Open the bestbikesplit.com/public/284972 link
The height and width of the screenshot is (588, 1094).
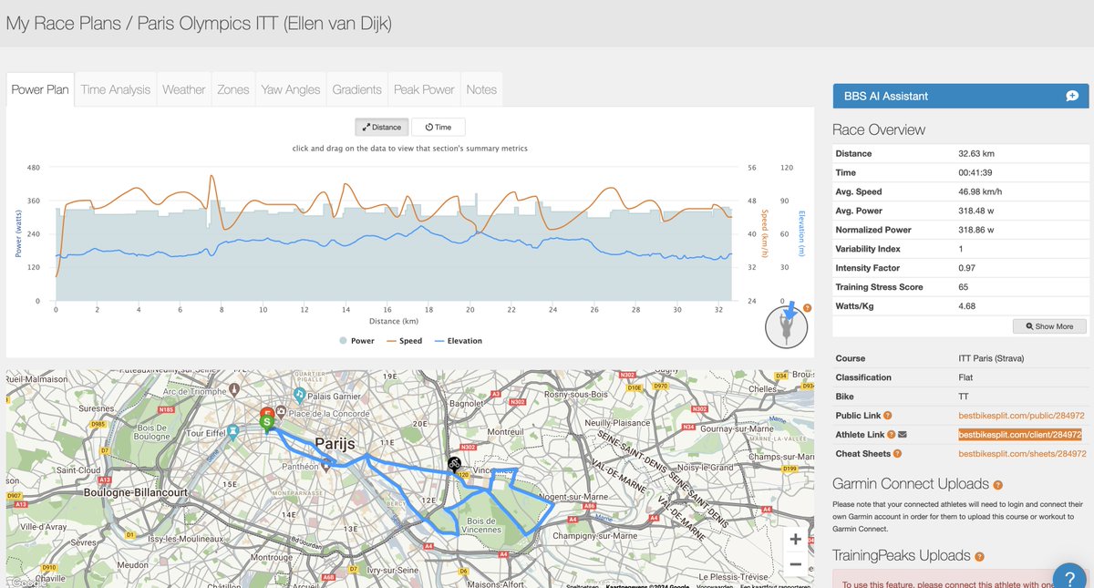coord(1022,415)
